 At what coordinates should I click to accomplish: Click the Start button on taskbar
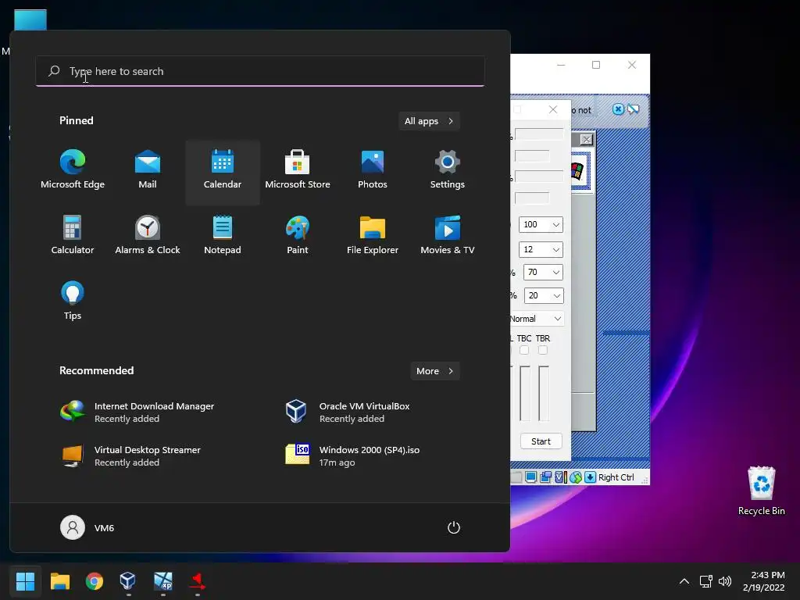click(25, 581)
